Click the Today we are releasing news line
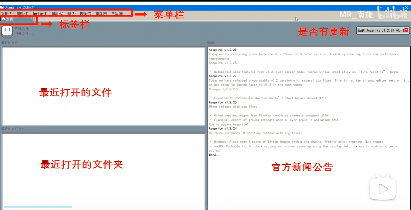Viewport: 411px width, 210px height. (x=304, y=54)
